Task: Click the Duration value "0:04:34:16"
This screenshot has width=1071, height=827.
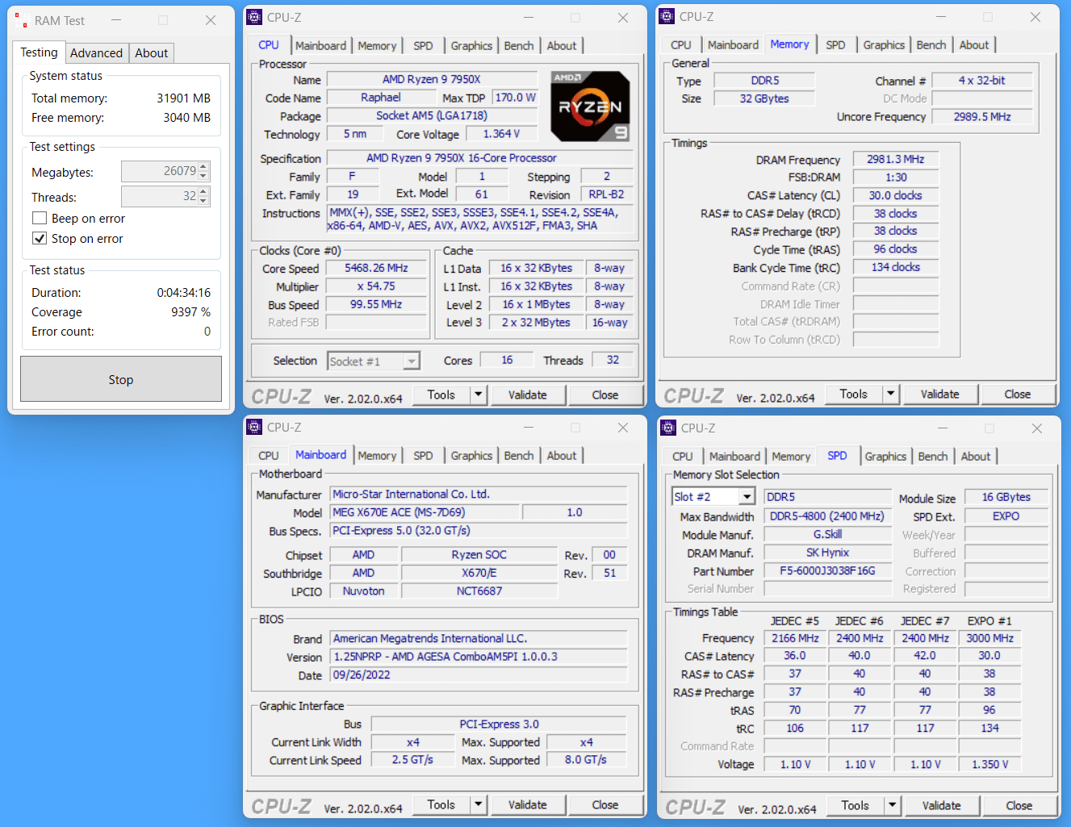Action: point(184,293)
